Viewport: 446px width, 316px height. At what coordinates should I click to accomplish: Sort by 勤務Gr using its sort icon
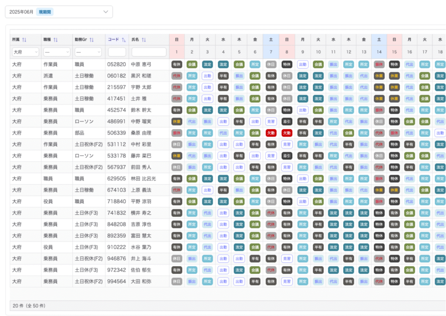(91, 40)
